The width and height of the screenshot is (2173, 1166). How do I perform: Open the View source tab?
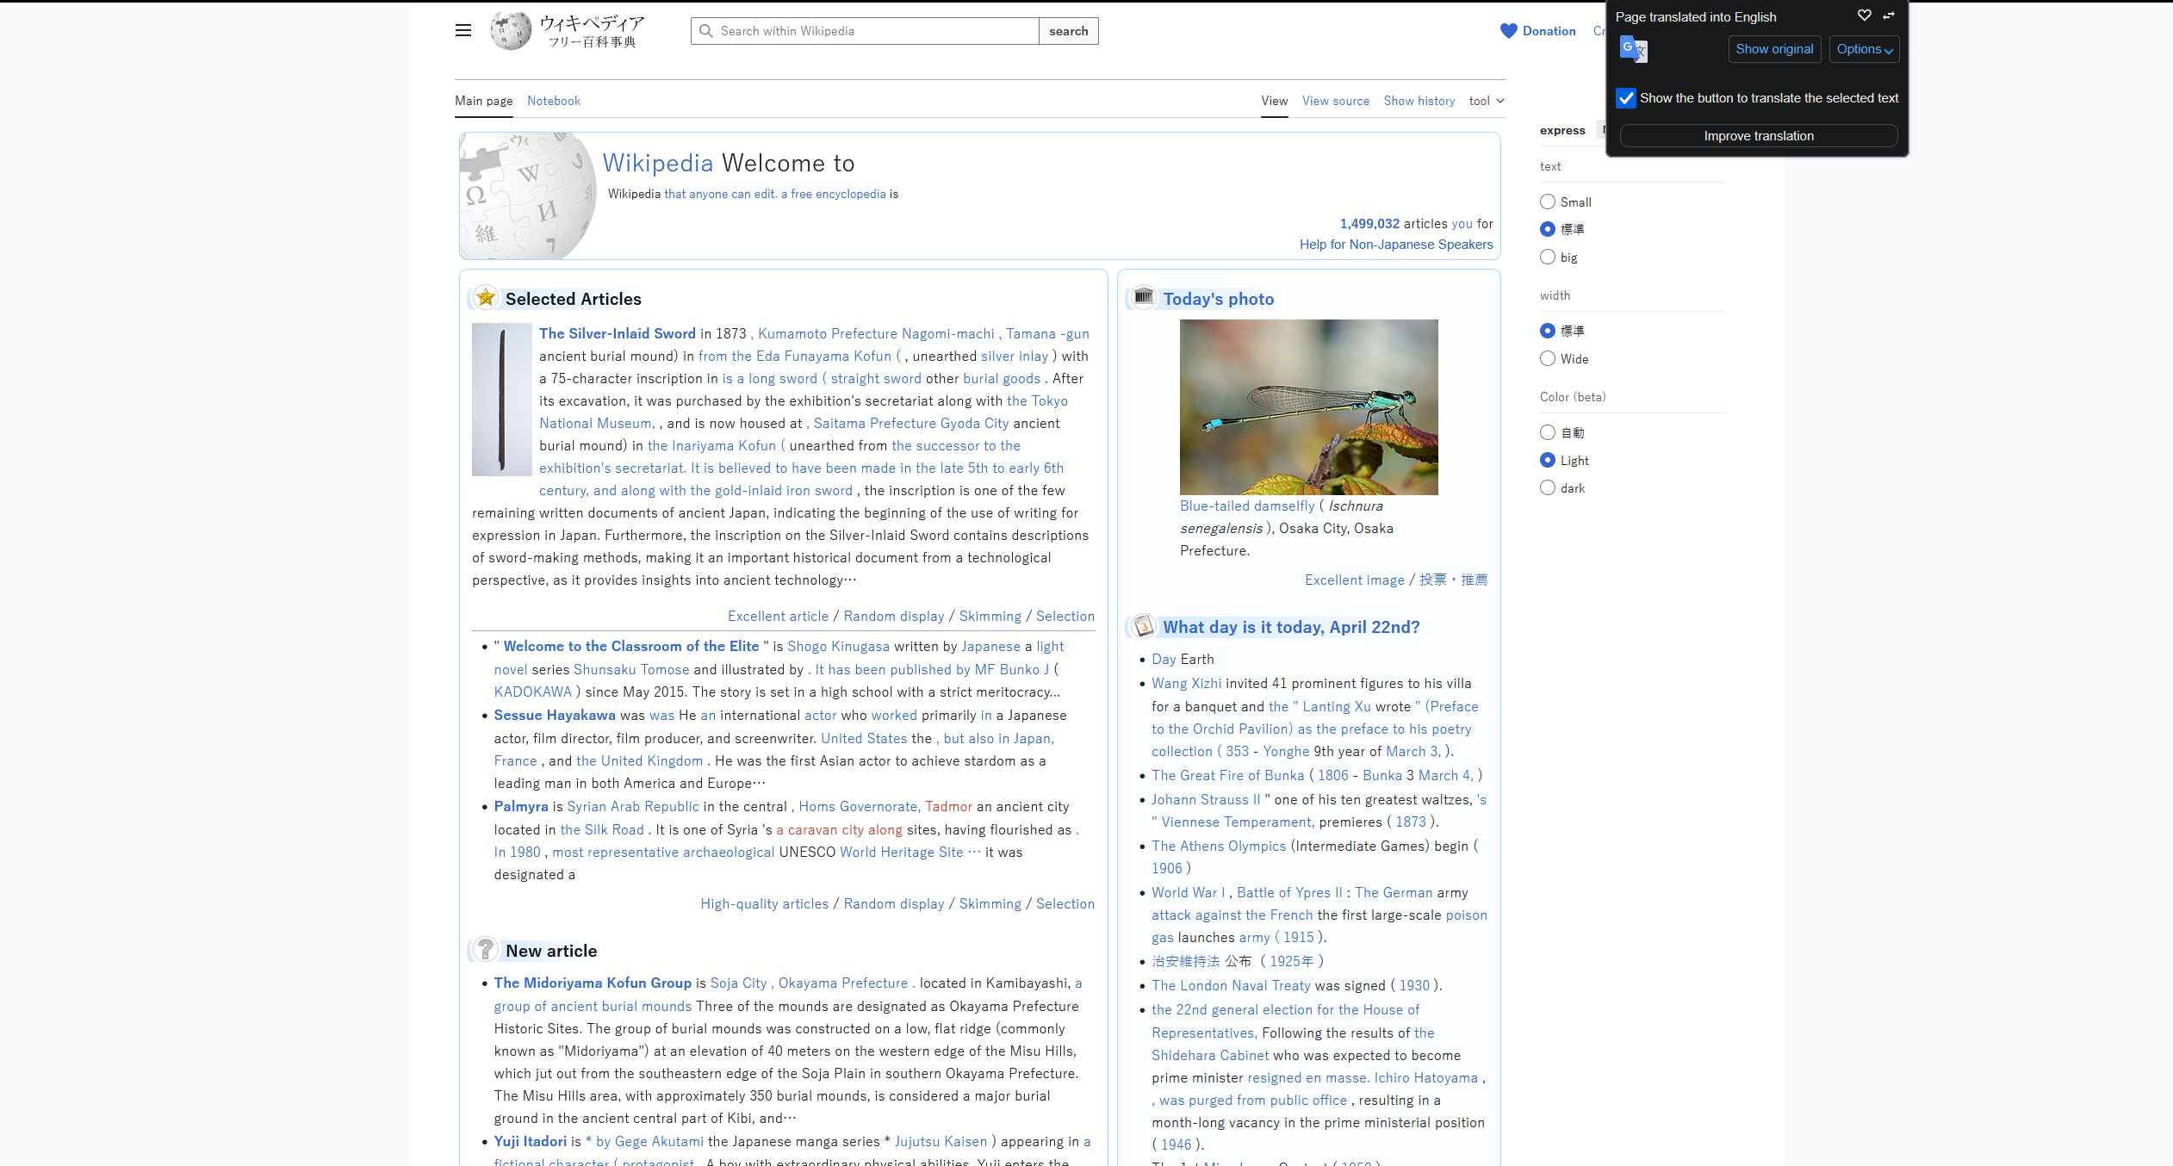[x=1336, y=101]
